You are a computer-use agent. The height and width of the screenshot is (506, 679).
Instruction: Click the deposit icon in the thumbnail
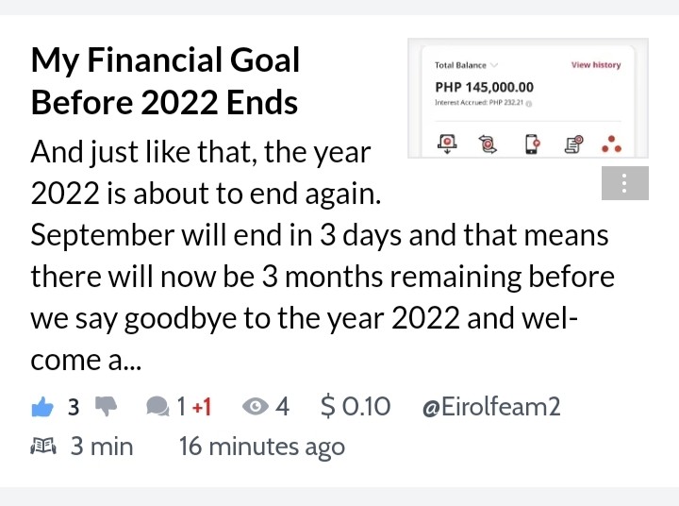447,143
